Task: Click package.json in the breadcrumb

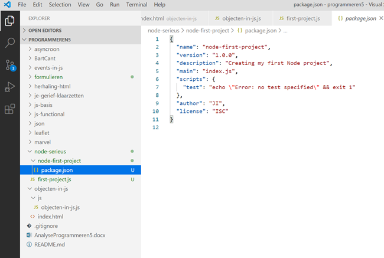Action: coord(261,31)
